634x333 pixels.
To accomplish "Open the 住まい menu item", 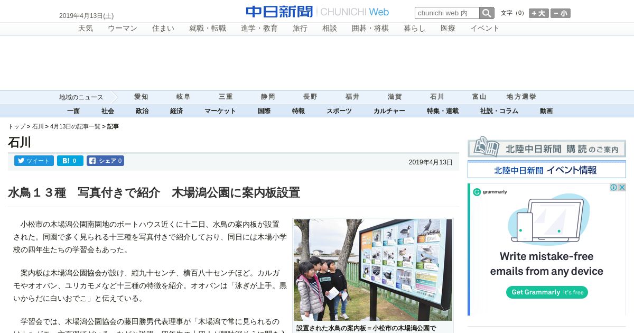I will (x=163, y=29).
